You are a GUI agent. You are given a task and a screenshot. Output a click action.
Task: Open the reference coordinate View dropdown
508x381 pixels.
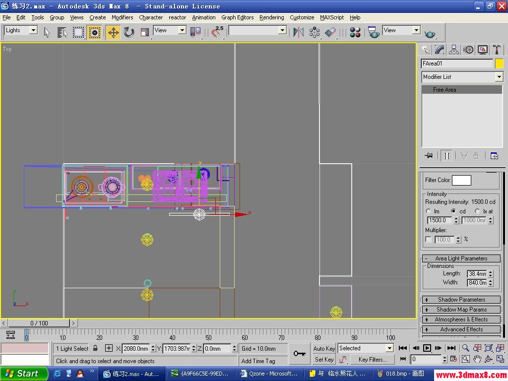tap(182, 30)
